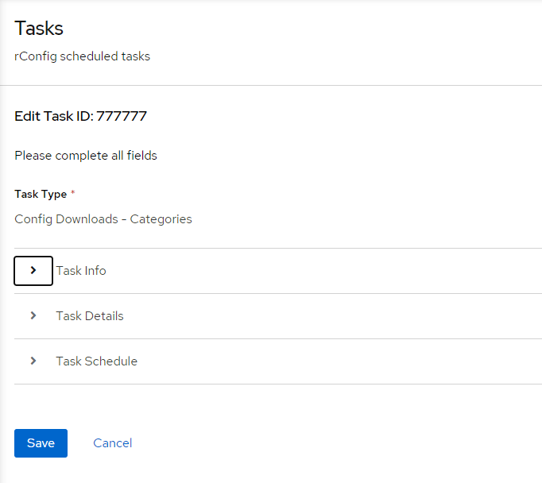The width and height of the screenshot is (542, 483).
Task: Click the task ID number 777777
Action: (122, 116)
